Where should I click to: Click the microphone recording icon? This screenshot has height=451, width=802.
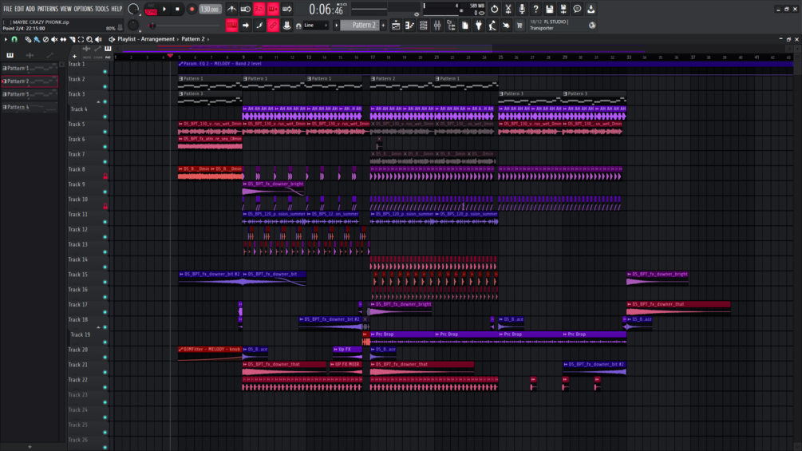522,10
